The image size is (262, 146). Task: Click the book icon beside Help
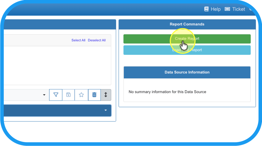pos(206,9)
